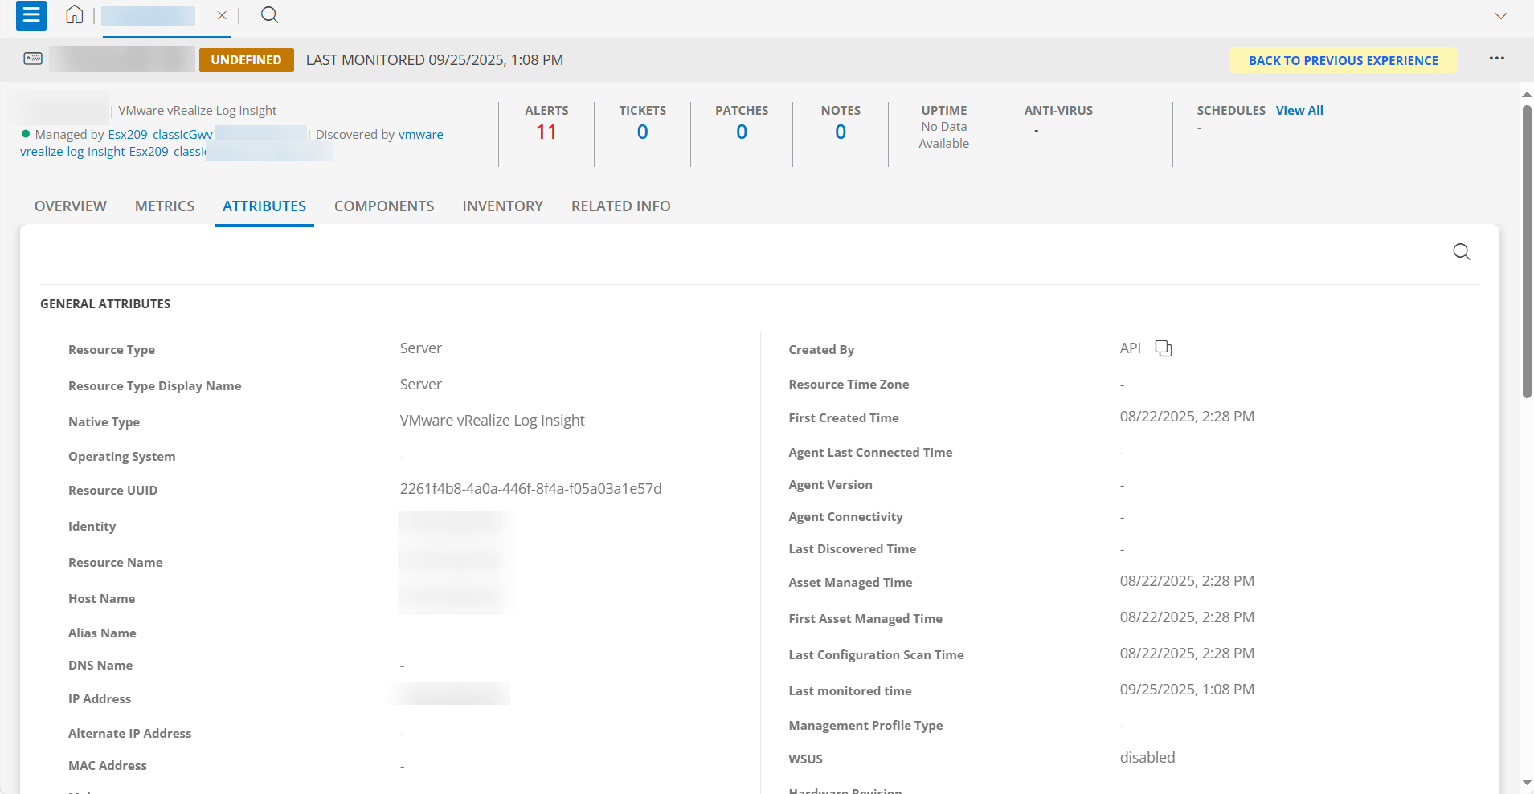The width and height of the screenshot is (1534, 794).
Task: Open the Esx209_classicGwv managed-by link
Action: (x=160, y=135)
